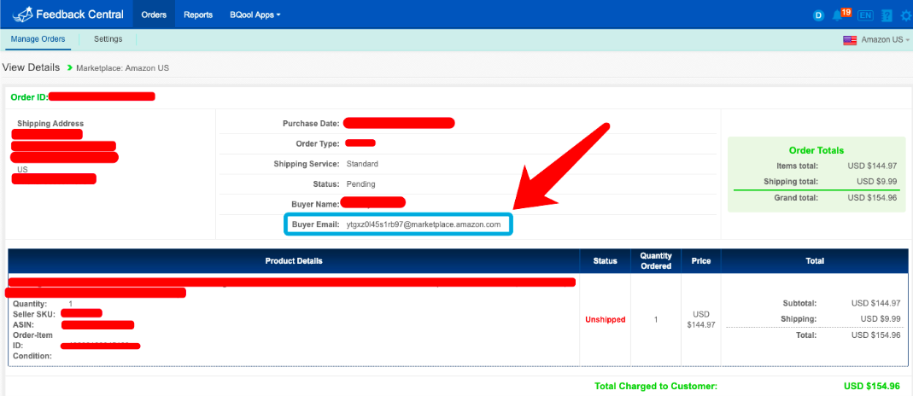913x396 pixels.
Task: Click the Seller SKU label
Action: tap(34, 314)
